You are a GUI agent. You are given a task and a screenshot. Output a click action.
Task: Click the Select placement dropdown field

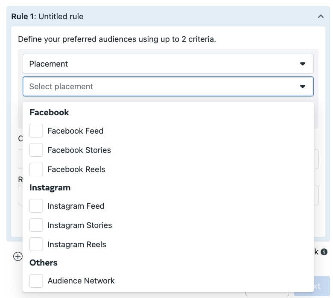click(x=168, y=86)
